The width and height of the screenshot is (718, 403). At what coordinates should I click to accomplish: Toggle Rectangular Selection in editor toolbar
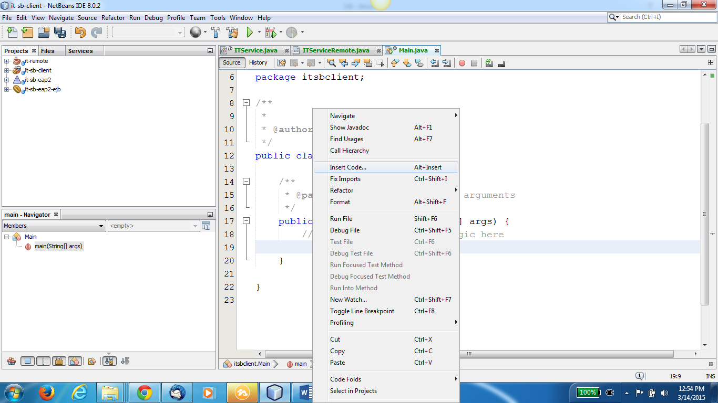(x=380, y=63)
